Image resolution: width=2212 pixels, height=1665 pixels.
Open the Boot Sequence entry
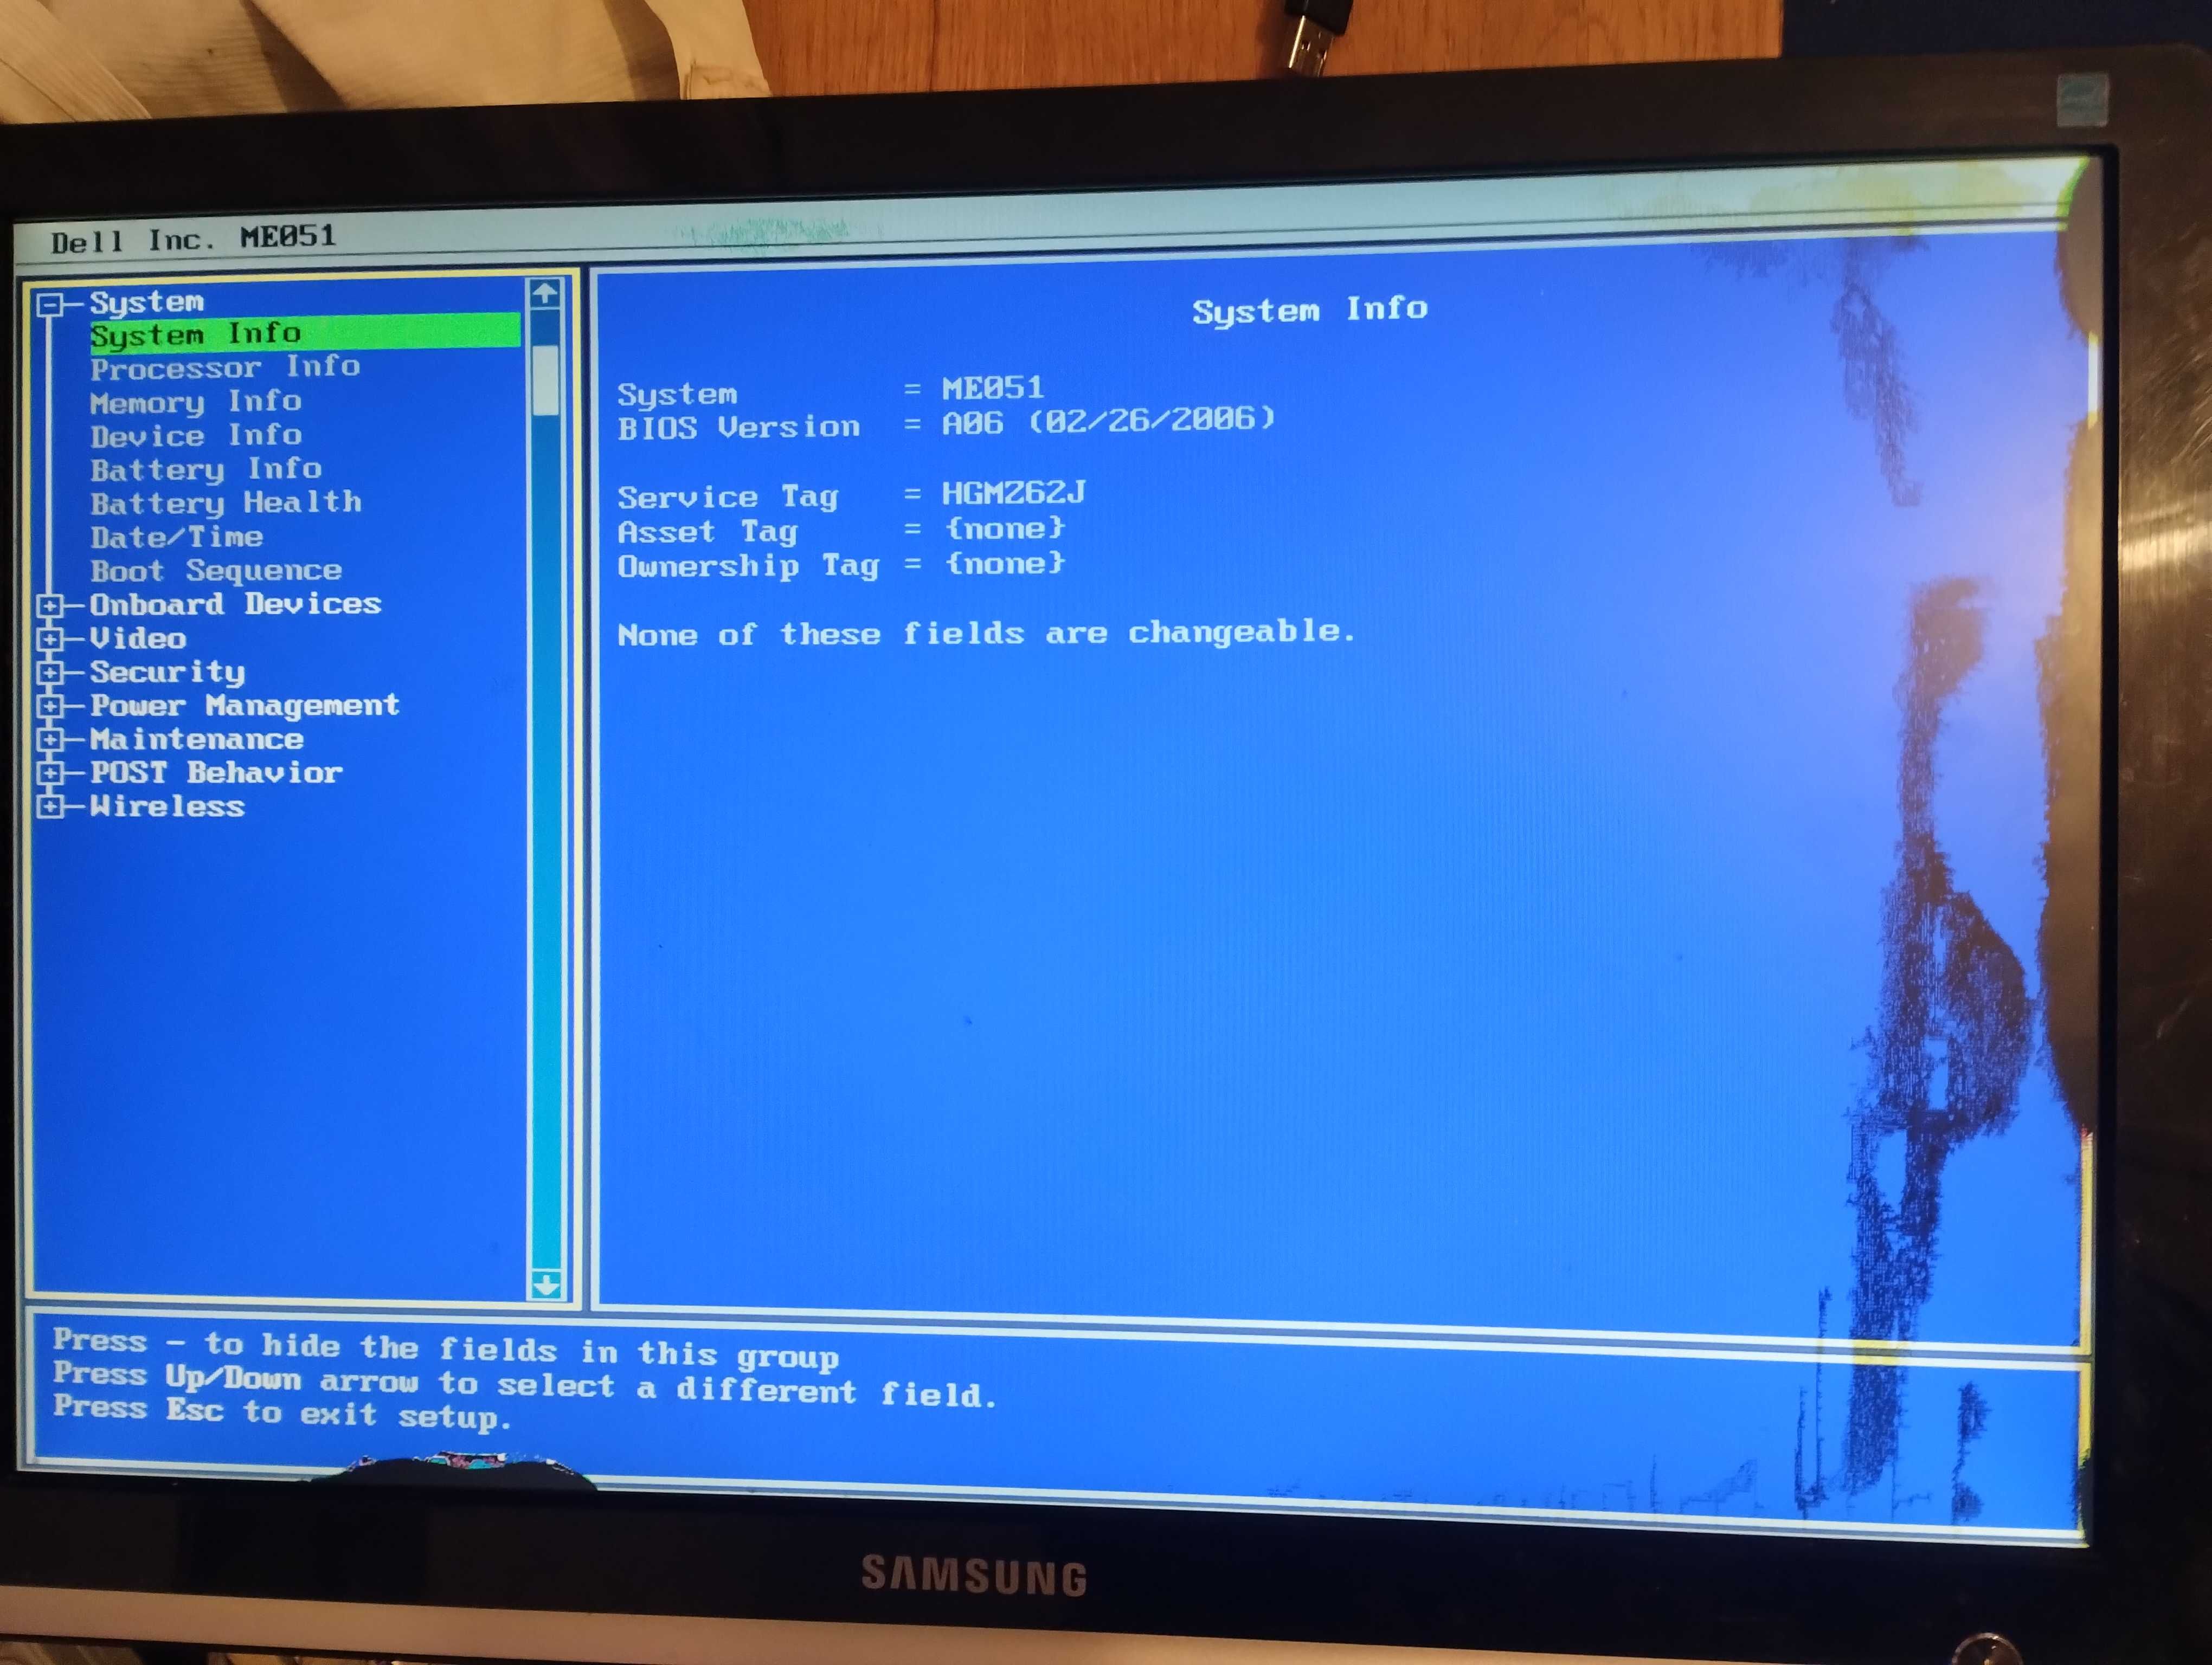[216, 571]
